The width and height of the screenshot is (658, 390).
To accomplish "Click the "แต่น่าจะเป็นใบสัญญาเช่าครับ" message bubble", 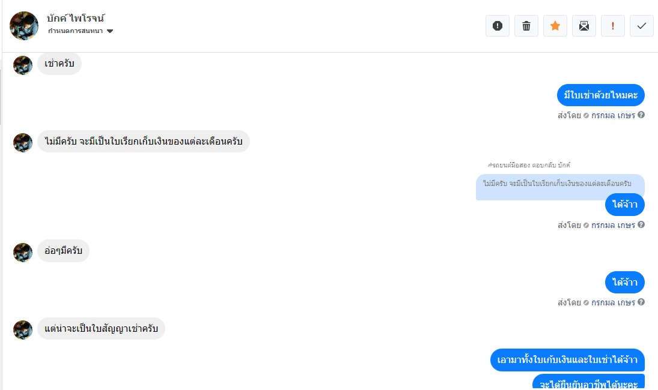I will coord(101,329).
